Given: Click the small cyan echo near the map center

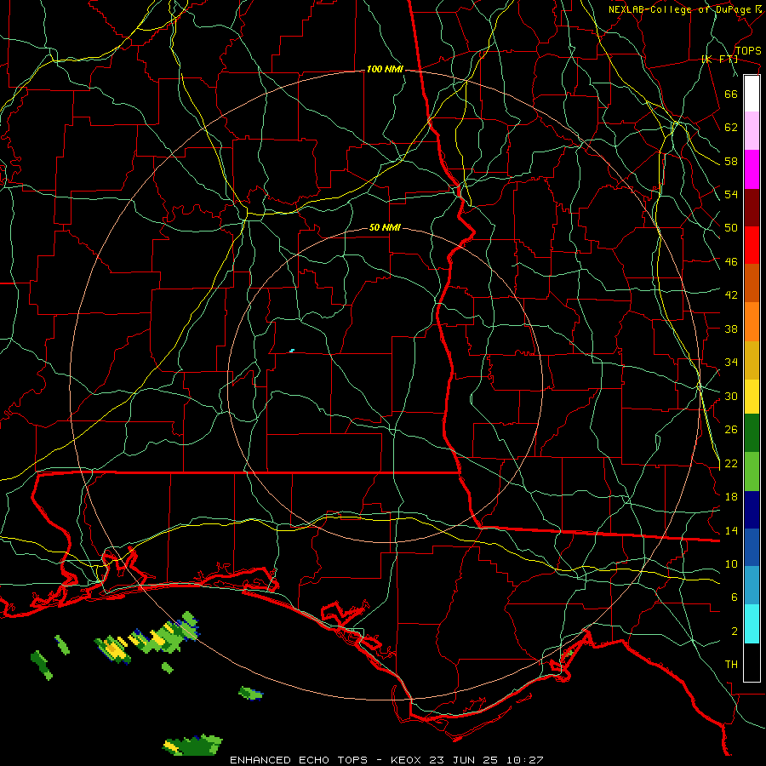Looking at the screenshot, I should [x=292, y=351].
